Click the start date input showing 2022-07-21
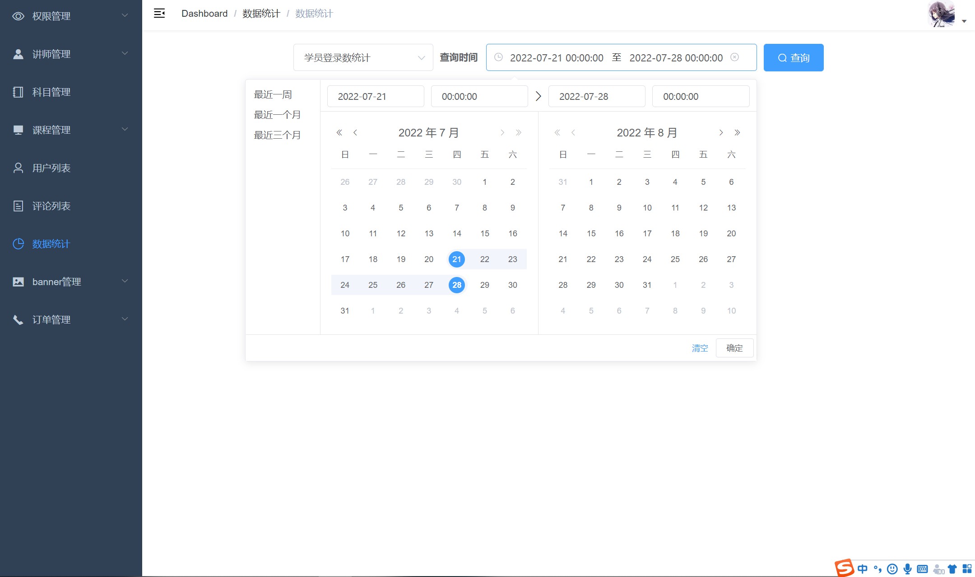 point(375,96)
